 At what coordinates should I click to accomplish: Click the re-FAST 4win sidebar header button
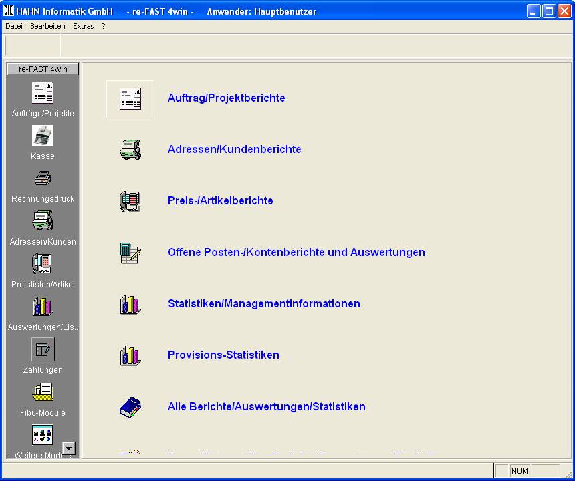tap(43, 69)
